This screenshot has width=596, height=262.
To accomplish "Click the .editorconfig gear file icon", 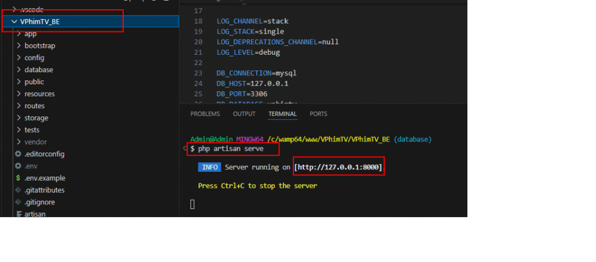I will click(x=18, y=154).
